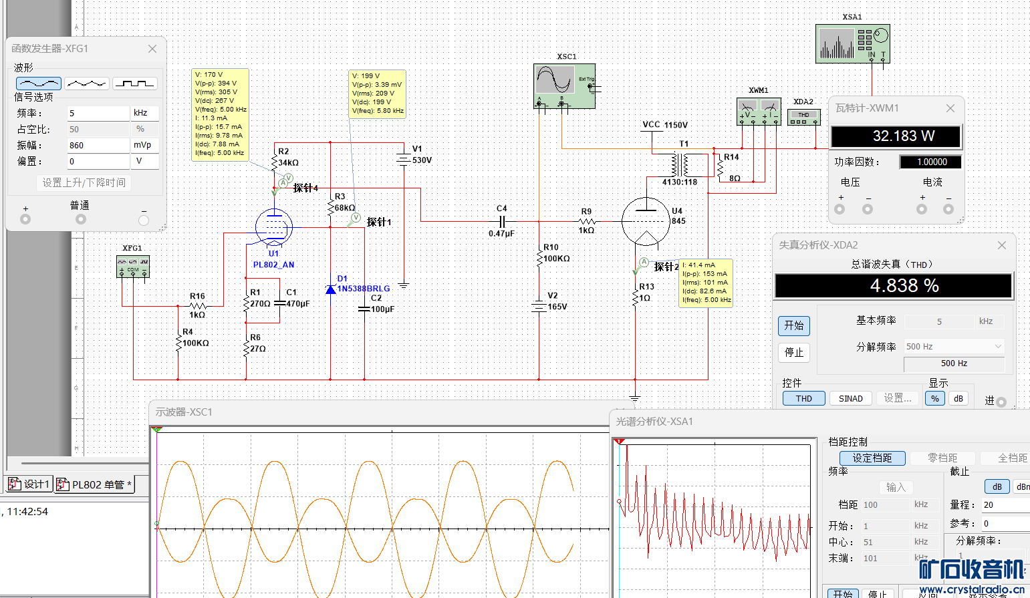1030x598 pixels.
Task: Click the function generator frequency field
Action: [x=98, y=114]
